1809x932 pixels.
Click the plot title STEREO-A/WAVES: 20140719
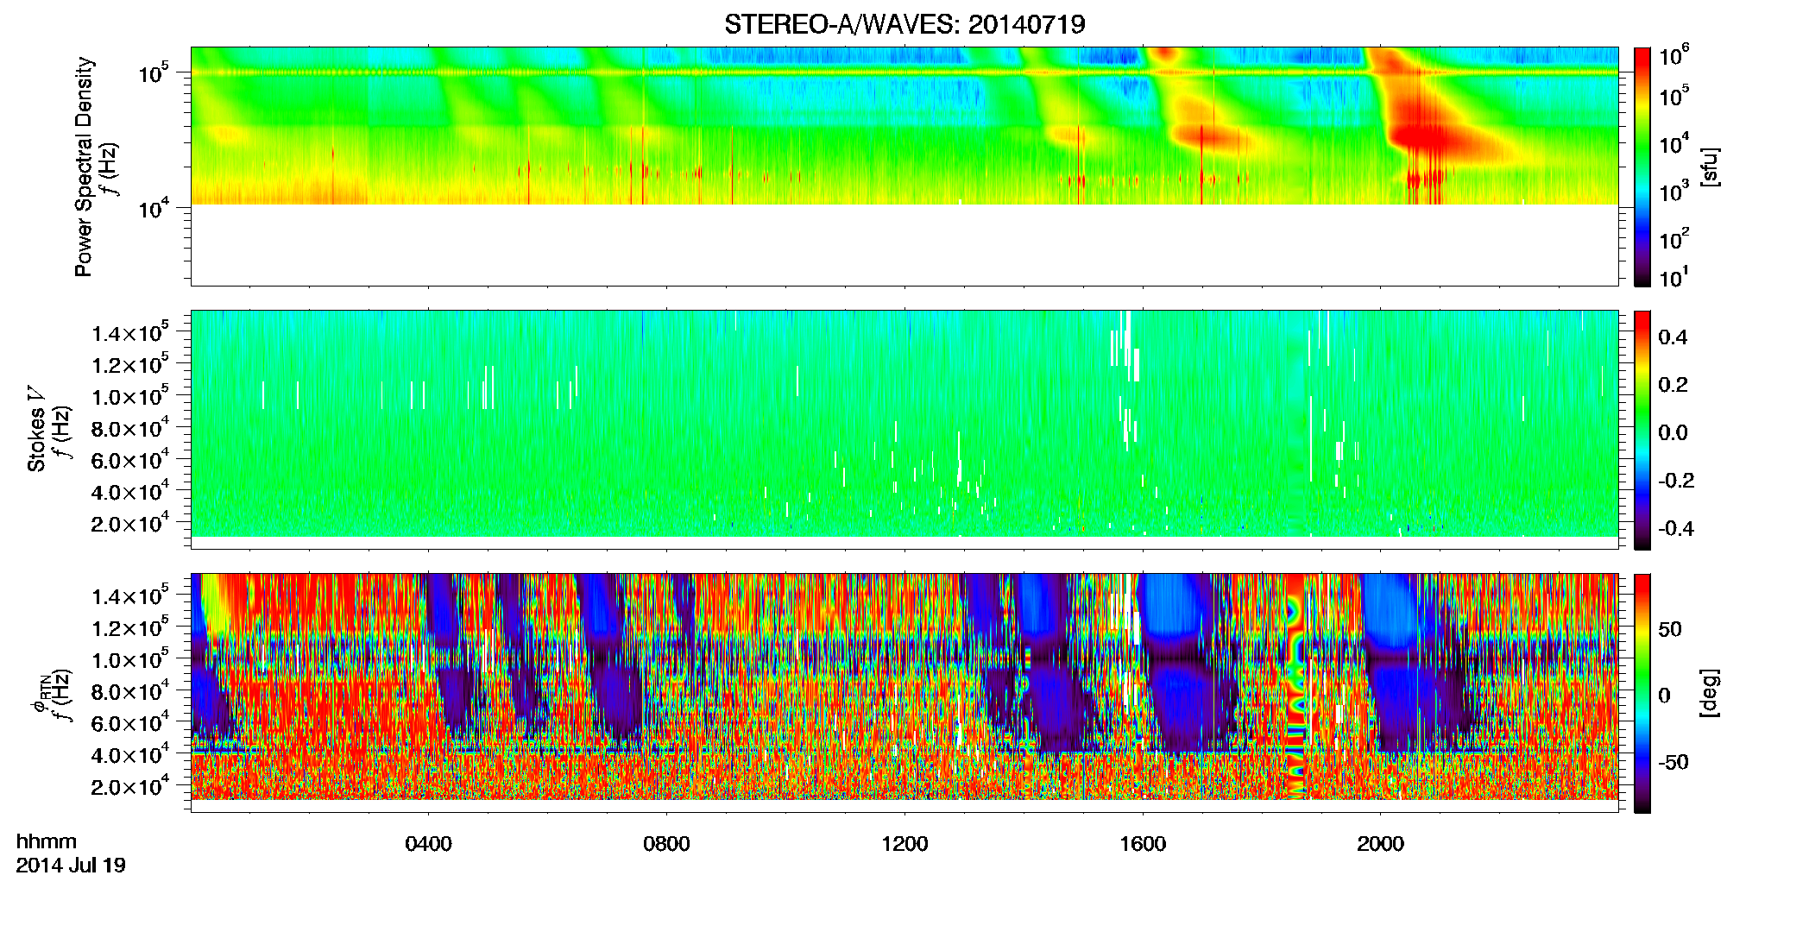(x=904, y=24)
